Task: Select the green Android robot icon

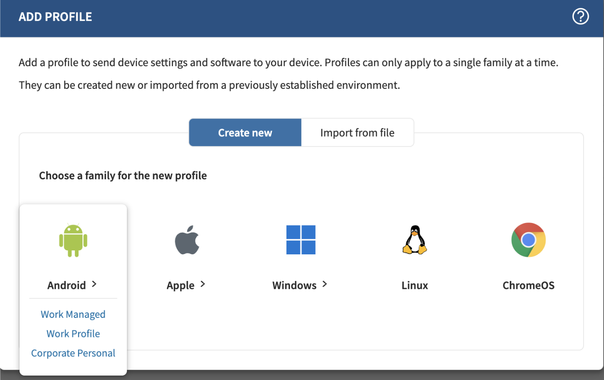Action: pyautogui.click(x=73, y=240)
